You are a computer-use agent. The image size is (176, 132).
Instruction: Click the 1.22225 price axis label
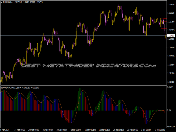tap(171, 13)
